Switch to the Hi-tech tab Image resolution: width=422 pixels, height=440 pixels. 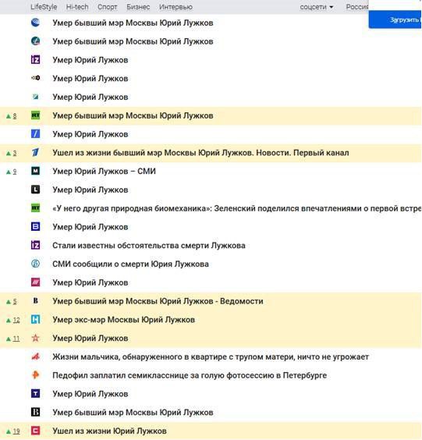pos(77,7)
